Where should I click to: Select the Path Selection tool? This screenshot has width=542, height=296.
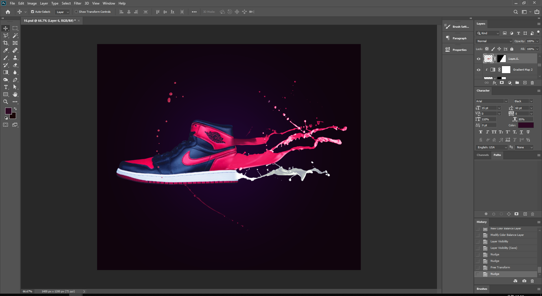pos(15,87)
